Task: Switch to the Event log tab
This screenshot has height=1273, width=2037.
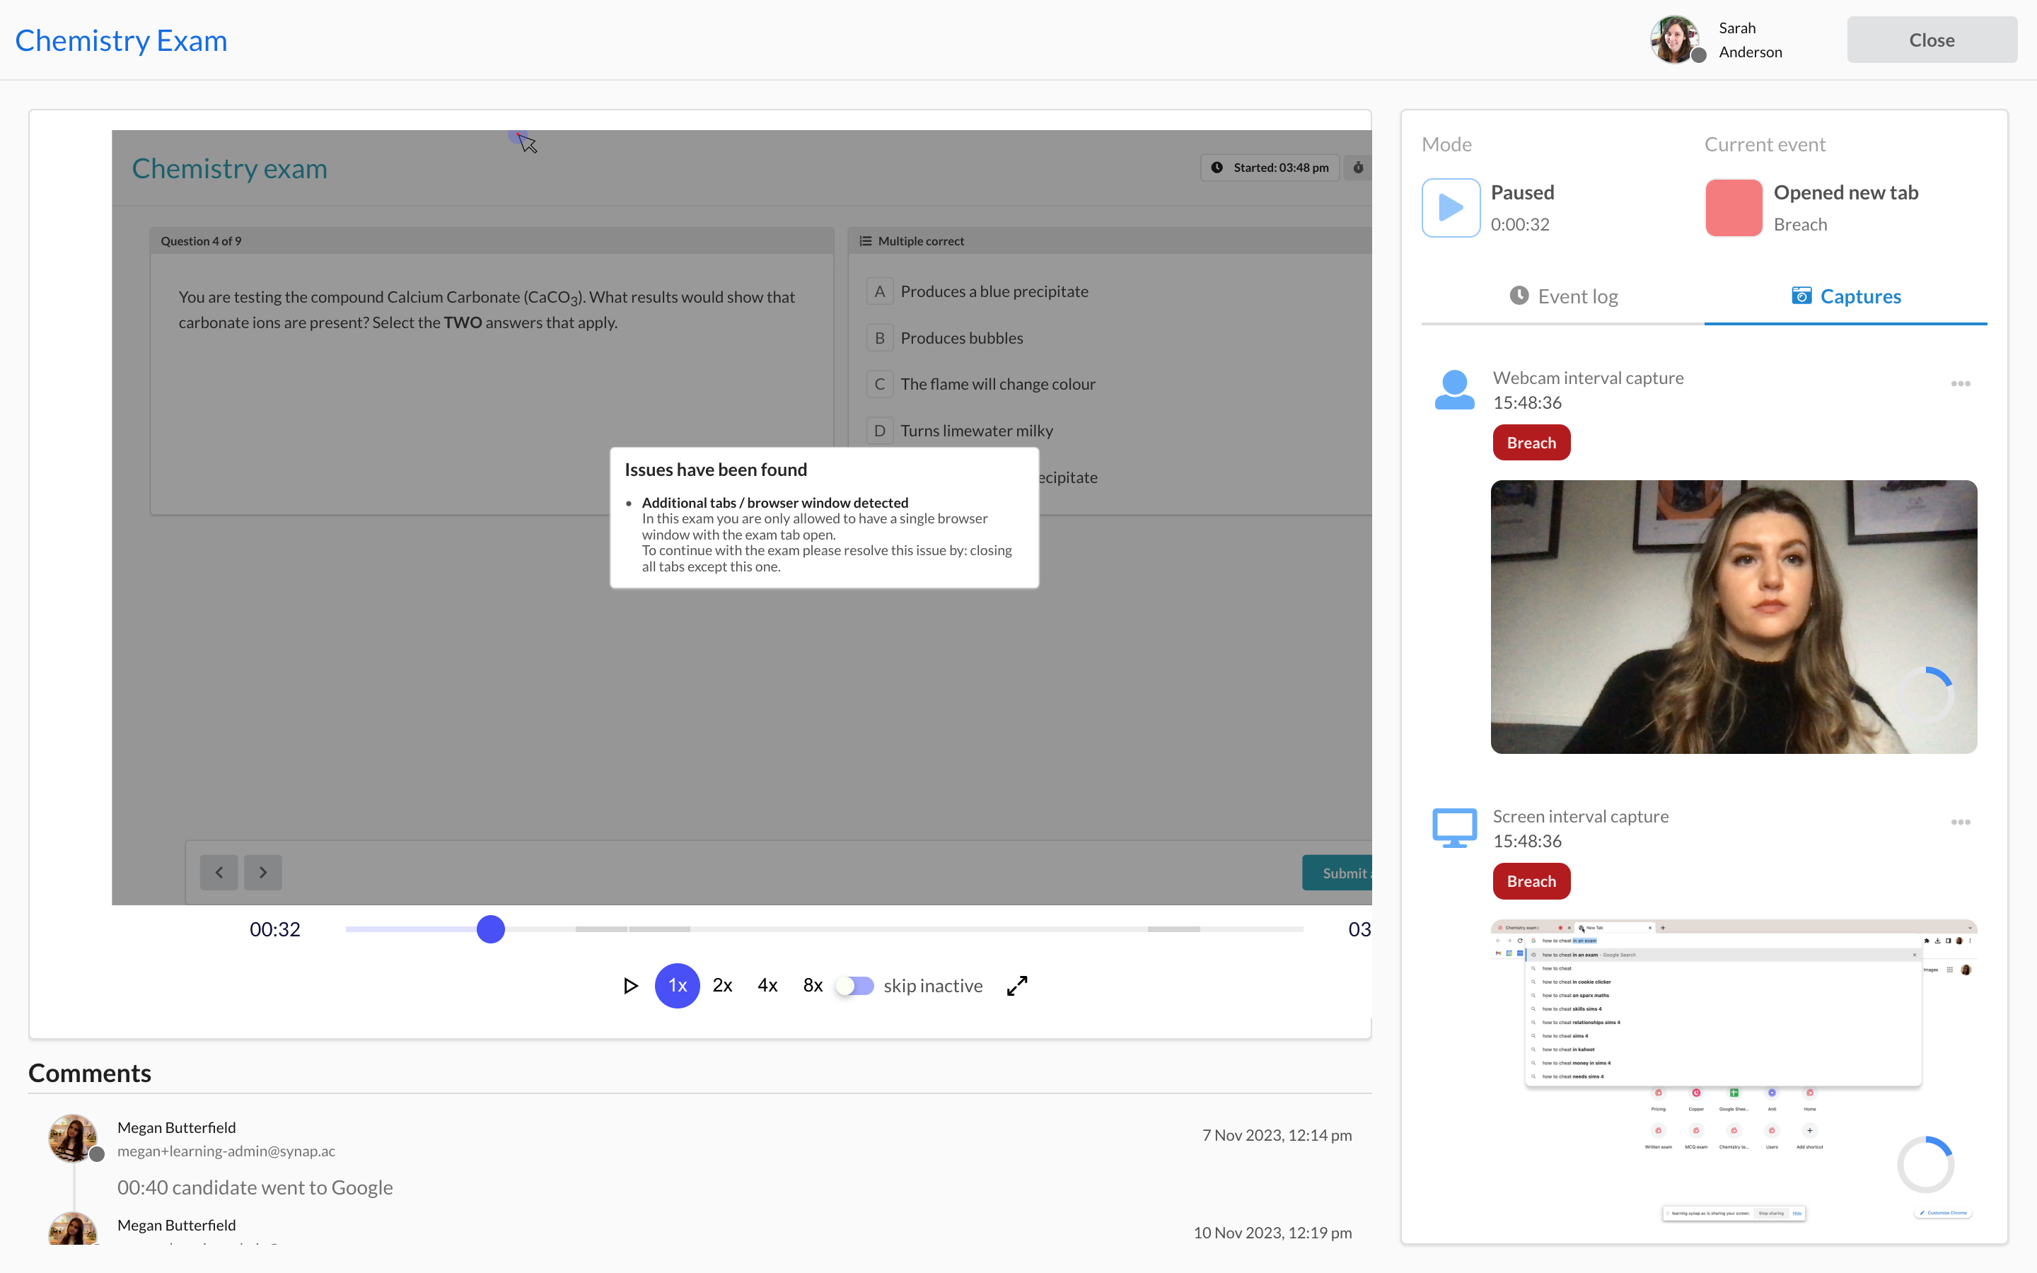Action: (1563, 296)
